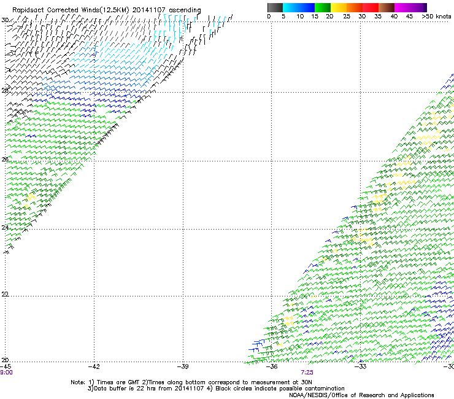Click the longitude label '-42'
The width and height of the screenshot is (454, 399).
pyautogui.click(x=94, y=366)
